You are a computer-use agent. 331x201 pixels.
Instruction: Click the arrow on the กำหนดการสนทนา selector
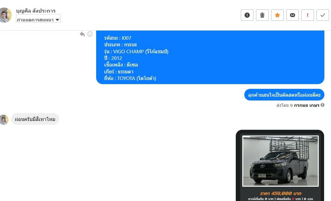[57, 20]
